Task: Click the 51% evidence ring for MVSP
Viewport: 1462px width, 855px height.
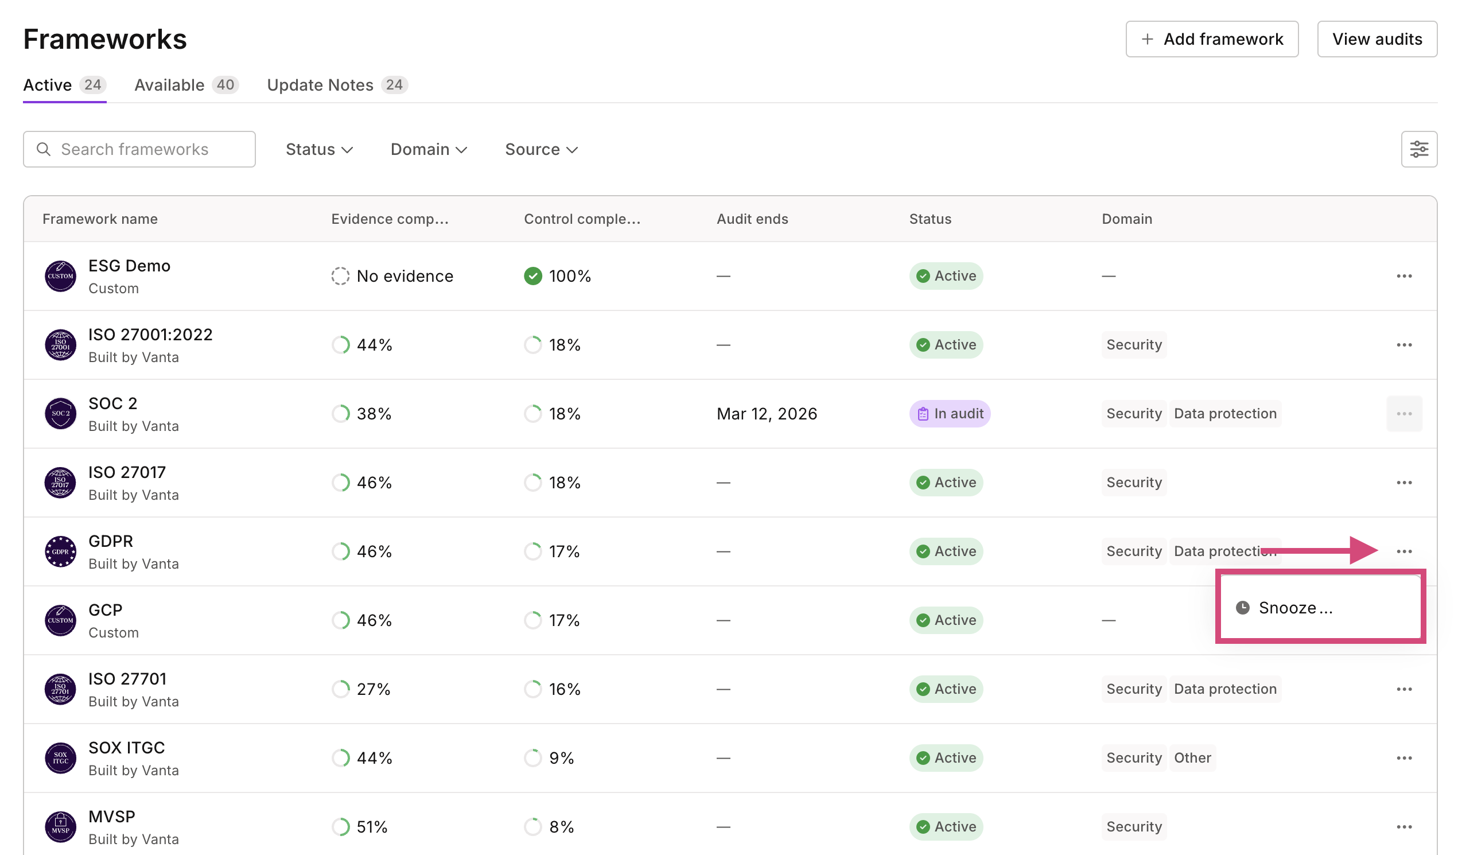Action: (x=341, y=827)
